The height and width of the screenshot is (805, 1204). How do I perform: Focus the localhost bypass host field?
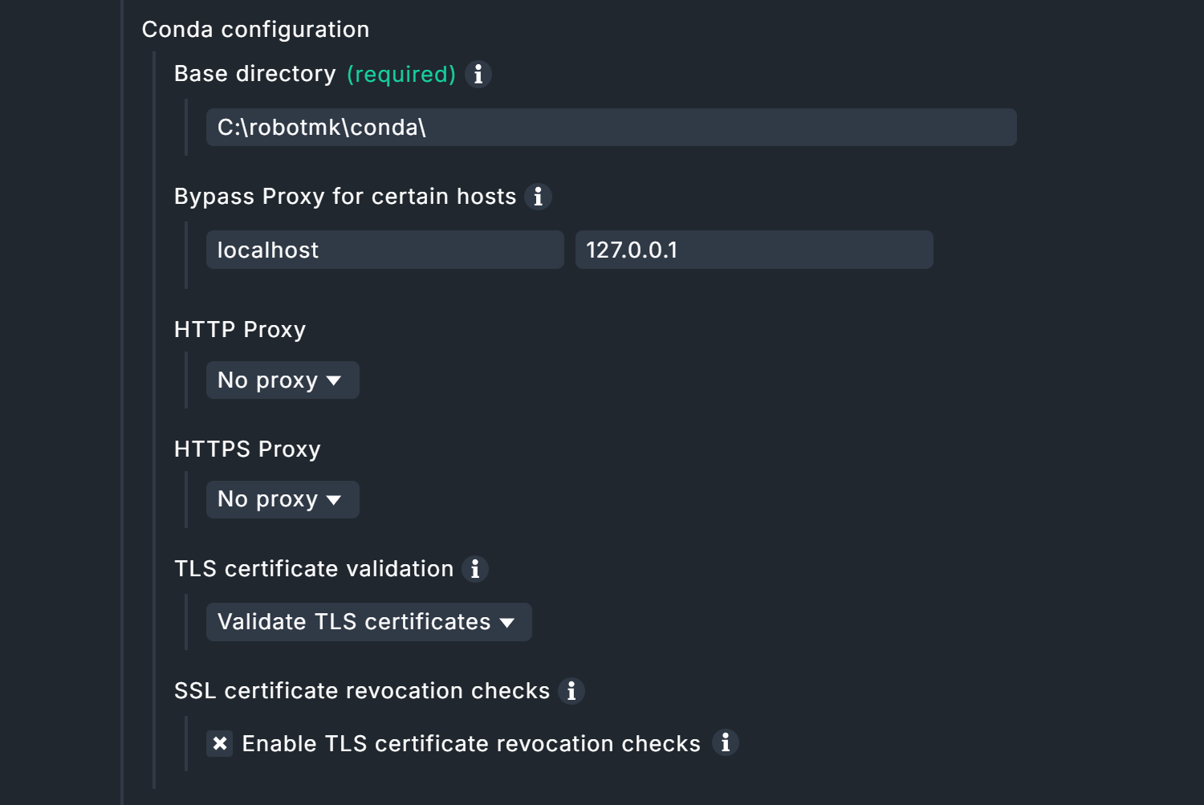tap(384, 250)
